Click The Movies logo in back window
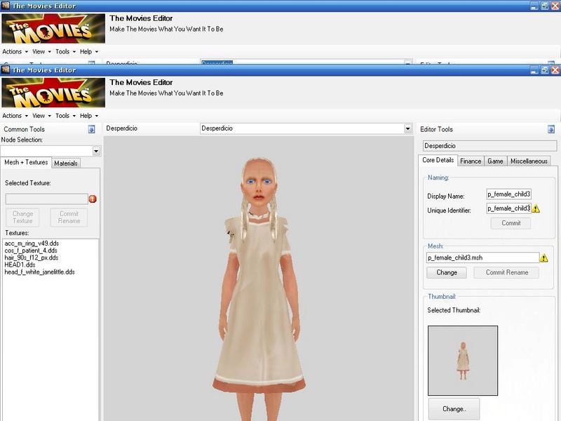Viewport: 561px width, 421px height. pos(53,29)
